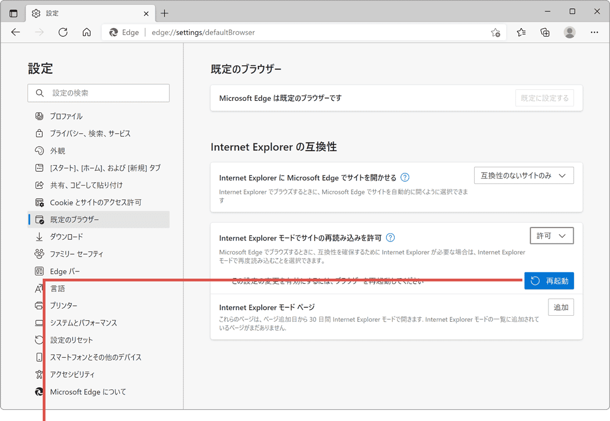The image size is (610, 421).
Task: Open ファミリー セーフティ settings
Action: click(x=98, y=254)
